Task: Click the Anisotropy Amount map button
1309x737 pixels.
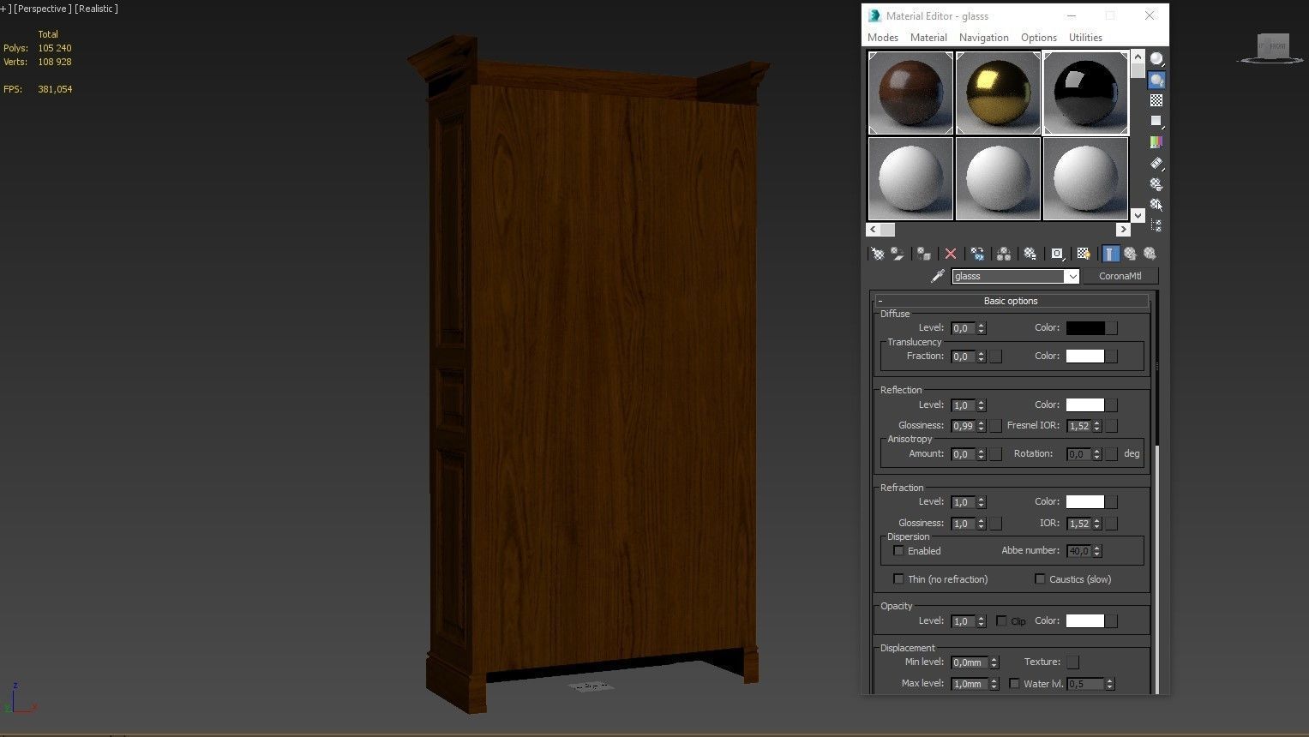Action: pyautogui.click(x=995, y=454)
